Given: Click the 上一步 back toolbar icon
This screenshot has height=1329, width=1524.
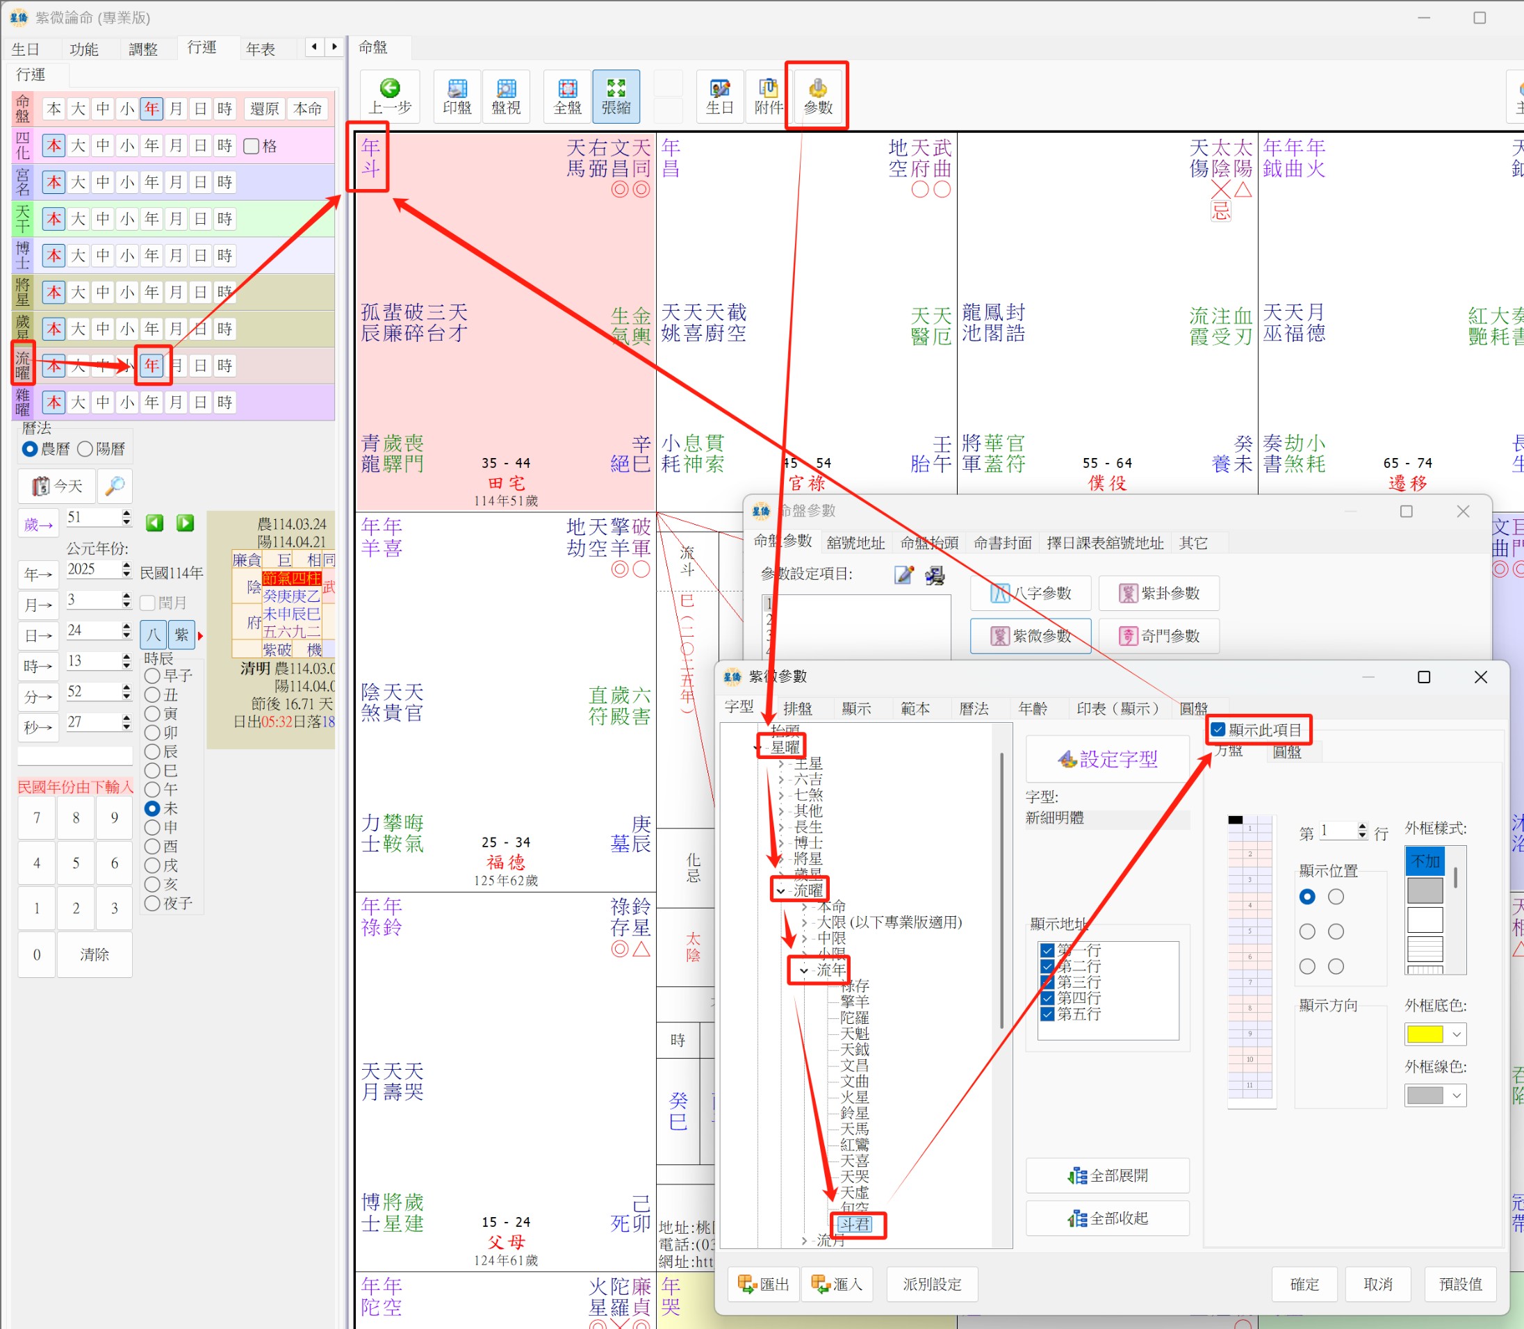Looking at the screenshot, I should point(390,97).
